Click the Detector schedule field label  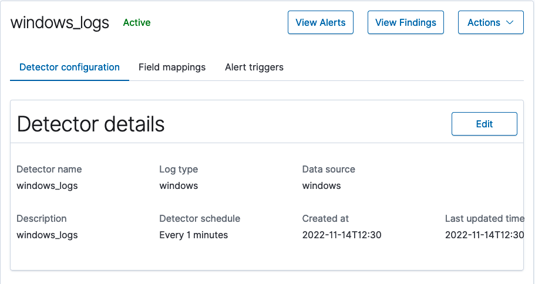[200, 218]
